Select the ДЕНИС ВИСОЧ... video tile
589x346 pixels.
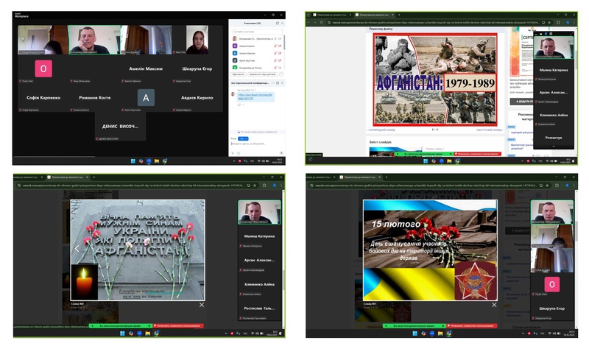click(x=120, y=127)
